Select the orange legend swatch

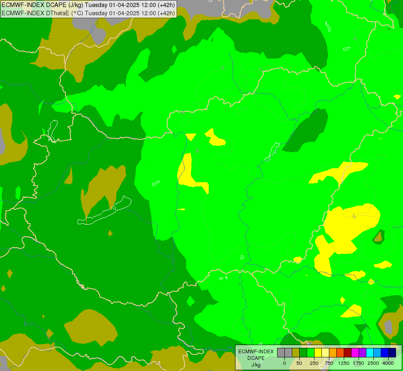pyautogui.click(x=333, y=352)
